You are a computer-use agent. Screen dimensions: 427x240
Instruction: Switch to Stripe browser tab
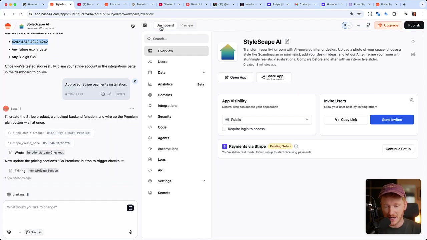coord(278,4)
